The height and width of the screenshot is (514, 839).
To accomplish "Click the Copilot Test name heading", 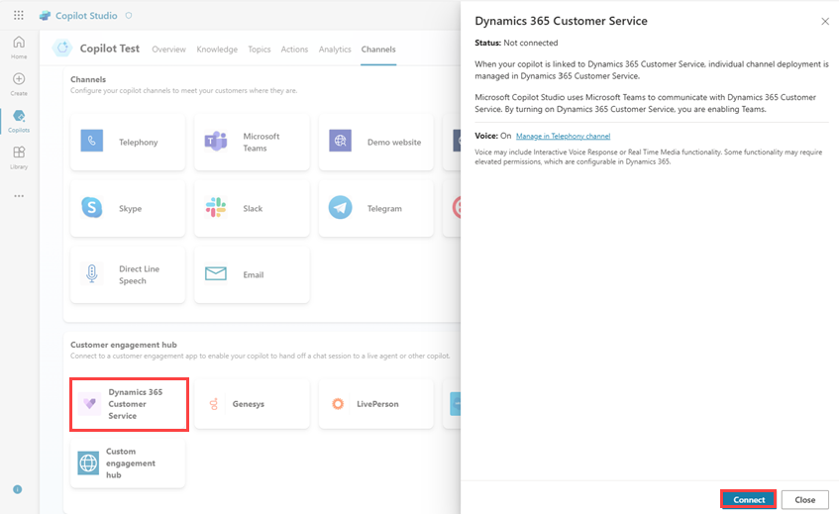I will pos(110,49).
